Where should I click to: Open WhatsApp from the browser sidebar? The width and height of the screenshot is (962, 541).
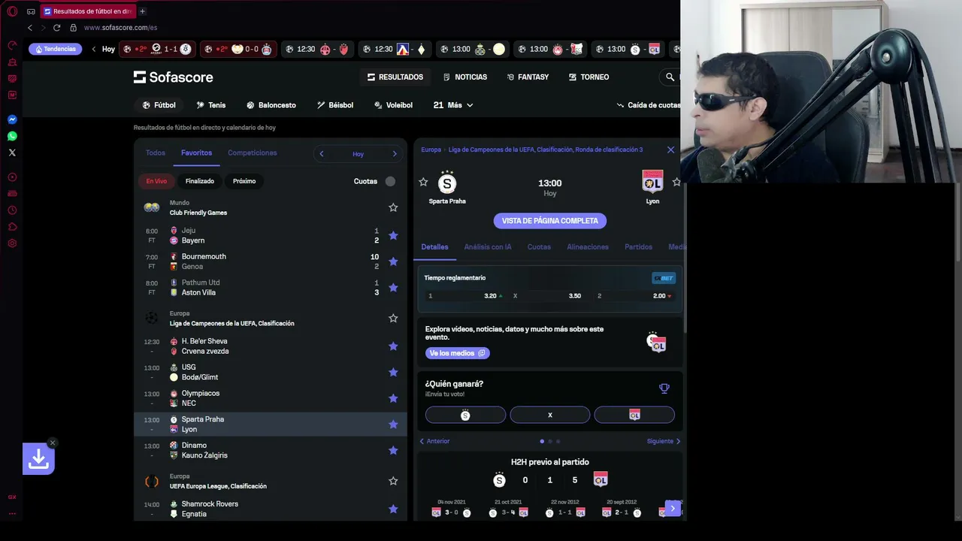click(12, 136)
